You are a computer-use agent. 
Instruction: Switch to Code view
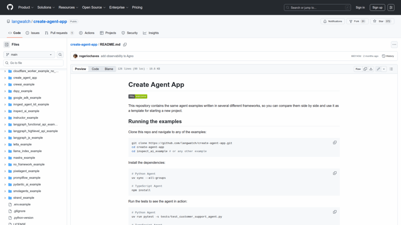95,69
